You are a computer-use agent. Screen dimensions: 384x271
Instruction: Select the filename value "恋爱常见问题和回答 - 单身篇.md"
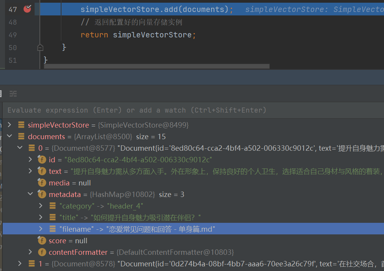(160, 229)
